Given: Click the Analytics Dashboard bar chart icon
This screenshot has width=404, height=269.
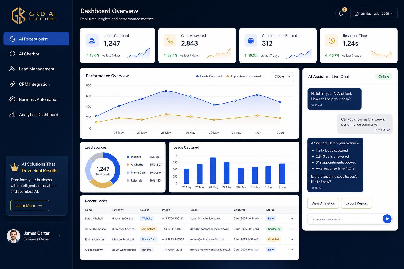Looking at the screenshot, I should tap(12, 115).
